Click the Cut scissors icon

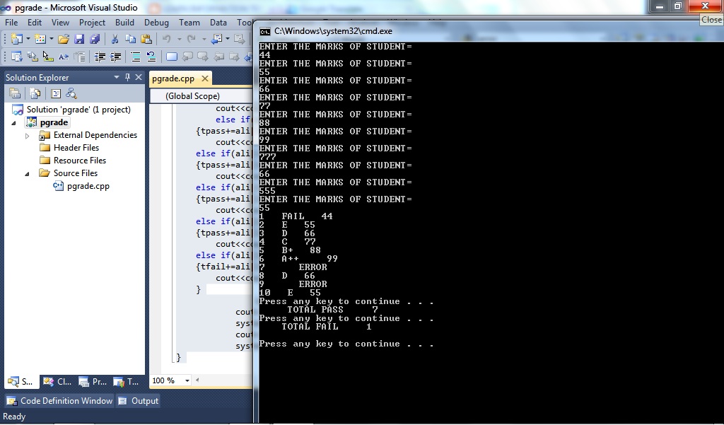(x=115, y=40)
